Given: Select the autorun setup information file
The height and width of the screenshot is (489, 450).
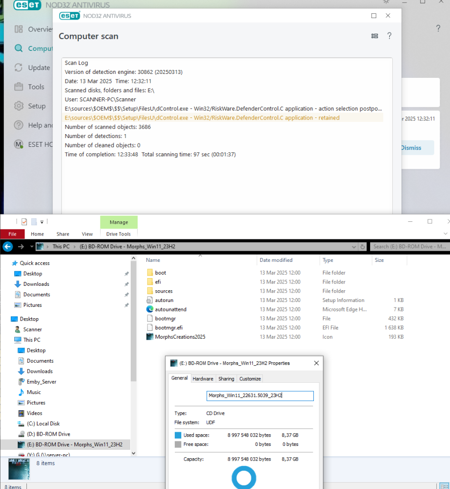Looking at the screenshot, I should pyautogui.click(x=164, y=301).
